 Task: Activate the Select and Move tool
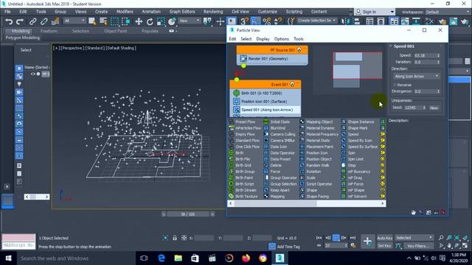pos(139,21)
